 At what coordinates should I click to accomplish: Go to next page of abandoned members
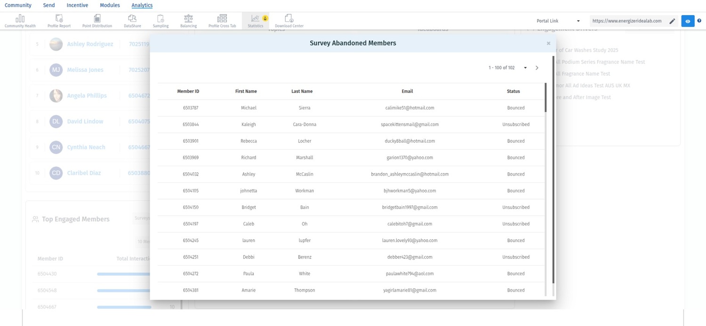537,68
